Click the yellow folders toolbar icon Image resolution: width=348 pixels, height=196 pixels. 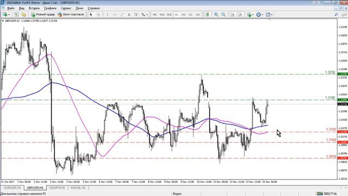[23, 15]
